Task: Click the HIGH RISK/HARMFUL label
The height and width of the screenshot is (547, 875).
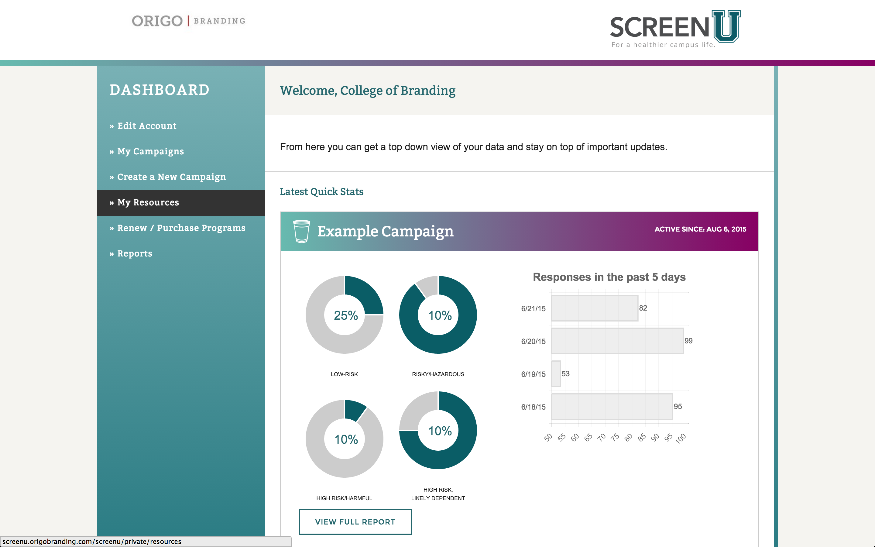Action: tap(344, 498)
